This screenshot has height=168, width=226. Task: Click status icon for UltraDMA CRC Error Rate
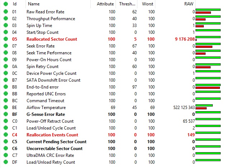[5, 155]
